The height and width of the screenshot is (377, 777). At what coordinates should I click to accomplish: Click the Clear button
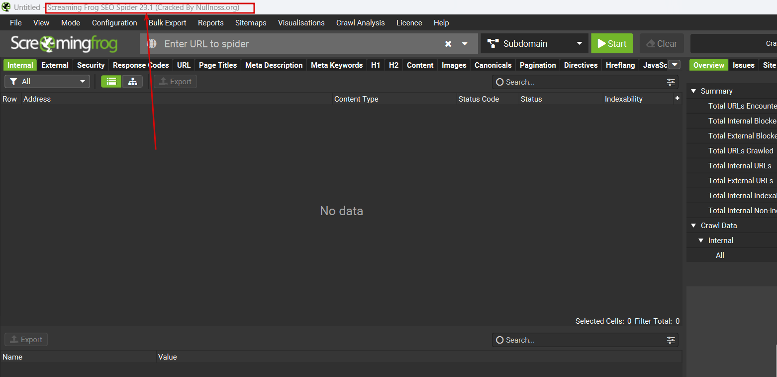(x=662, y=44)
